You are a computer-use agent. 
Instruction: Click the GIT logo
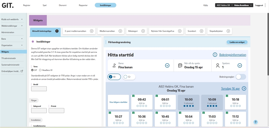tap(8, 5)
